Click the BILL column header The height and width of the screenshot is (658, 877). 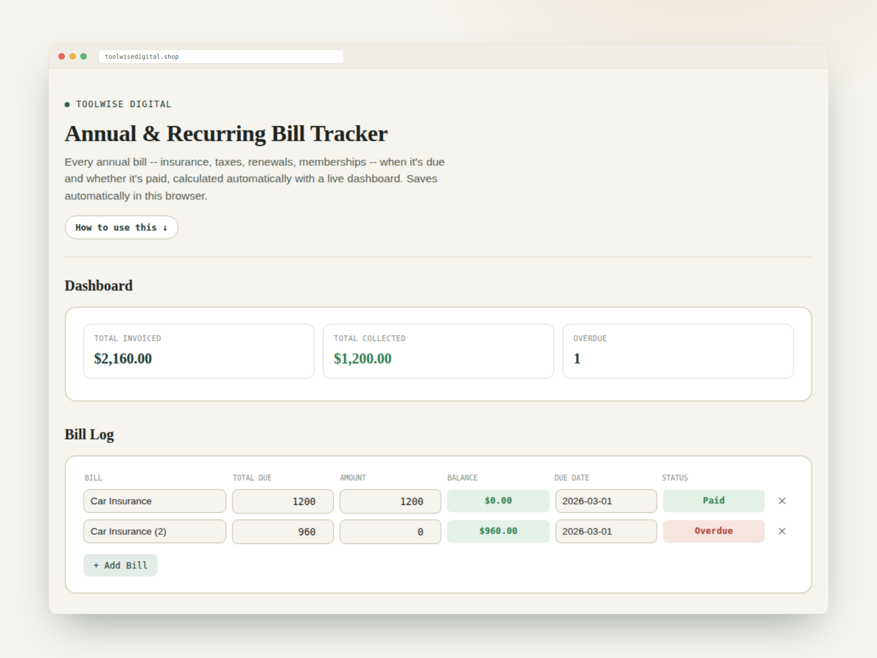click(93, 478)
